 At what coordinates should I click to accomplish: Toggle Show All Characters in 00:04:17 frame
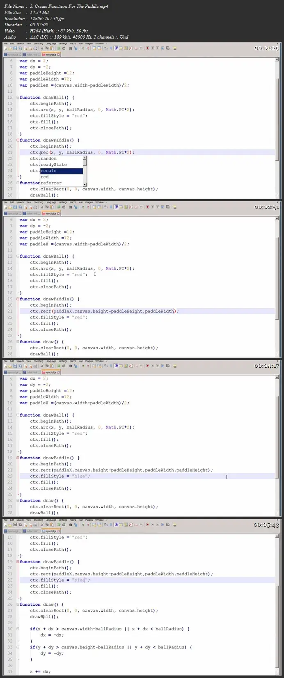111,366
